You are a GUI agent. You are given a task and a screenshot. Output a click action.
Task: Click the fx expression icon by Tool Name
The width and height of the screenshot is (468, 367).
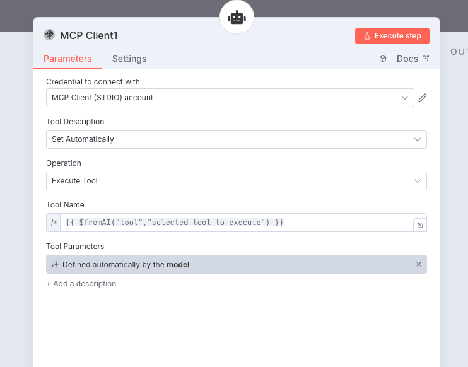(x=54, y=223)
